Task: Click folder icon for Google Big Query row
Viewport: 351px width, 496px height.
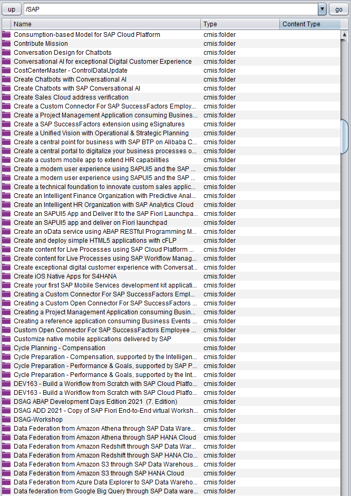Action: [x=6, y=491]
